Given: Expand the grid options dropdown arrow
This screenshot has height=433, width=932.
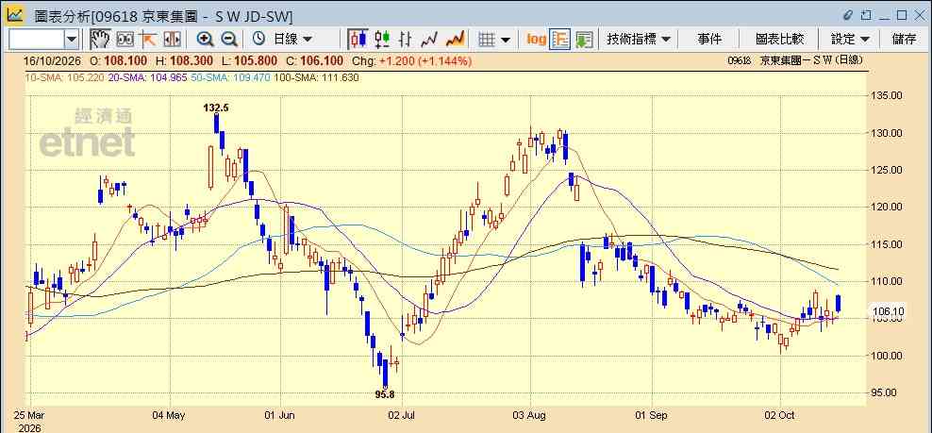Looking at the screenshot, I should tap(506, 40).
